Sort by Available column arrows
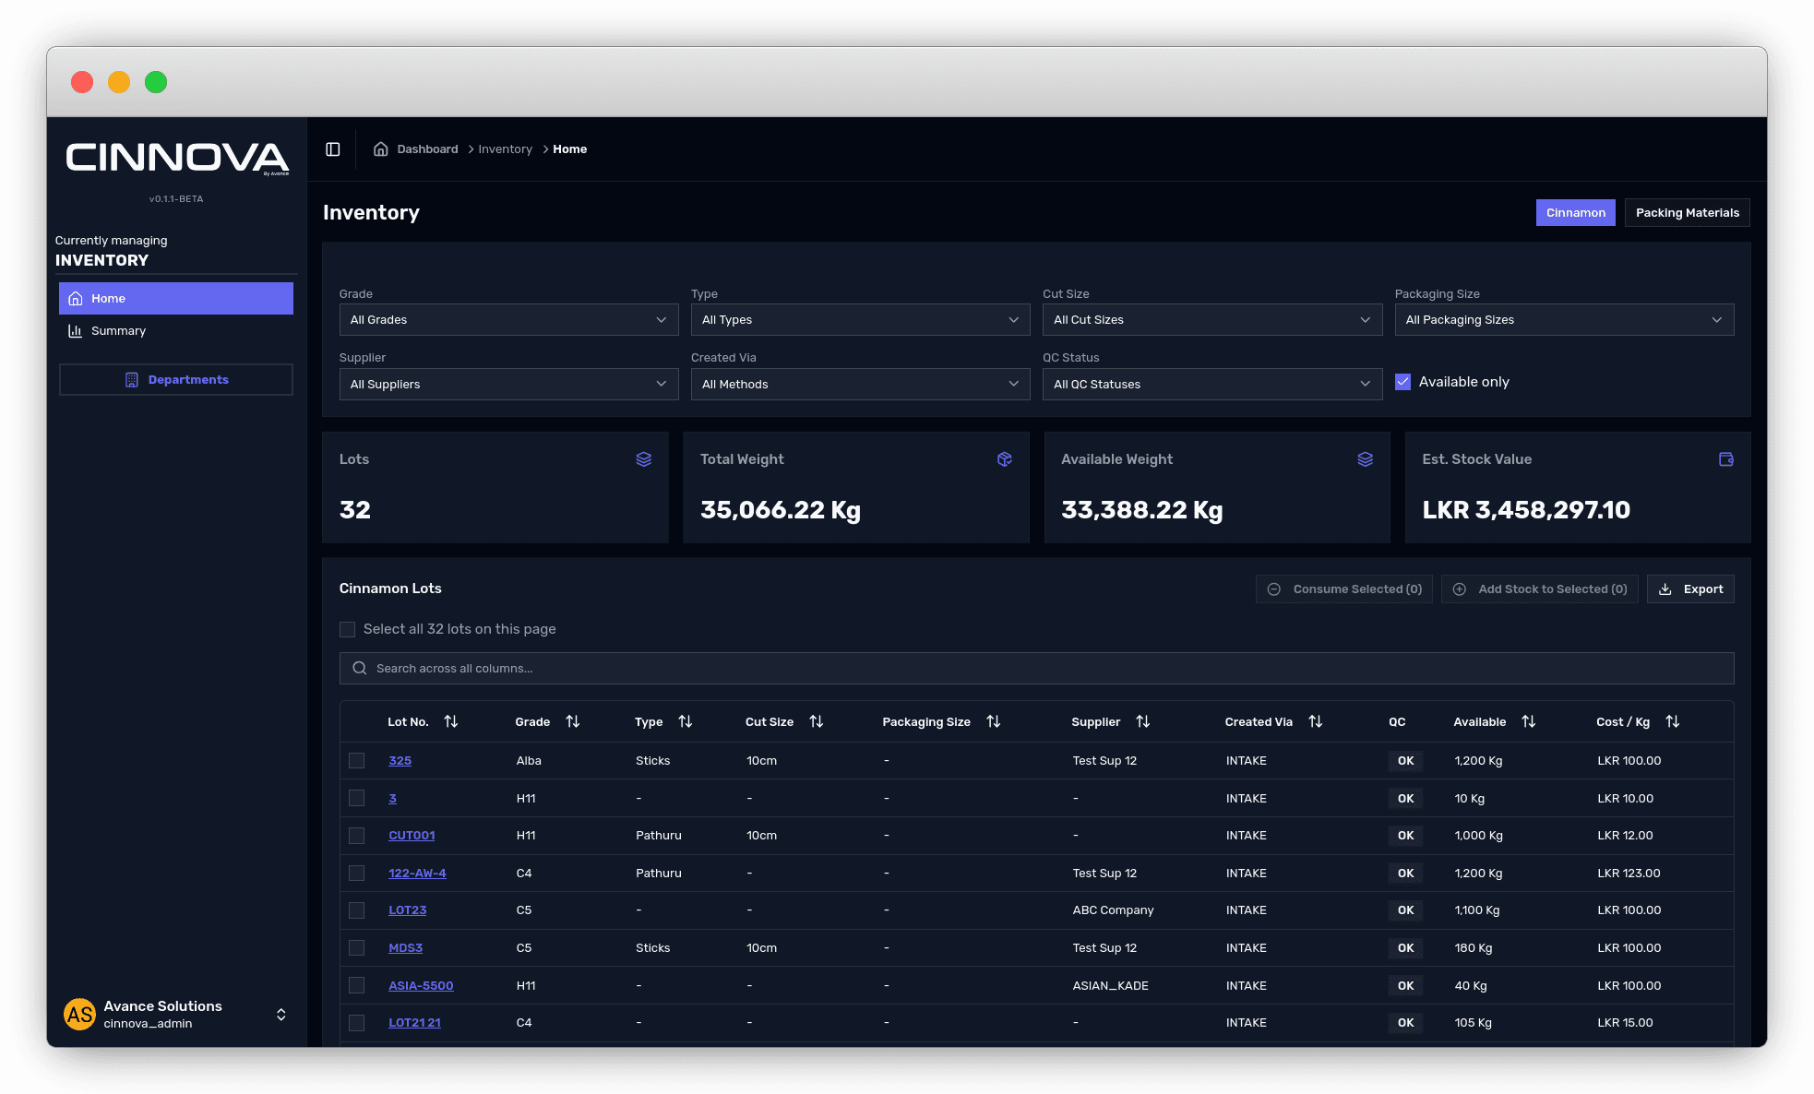The image size is (1814, 1094). click(1529, 721)
